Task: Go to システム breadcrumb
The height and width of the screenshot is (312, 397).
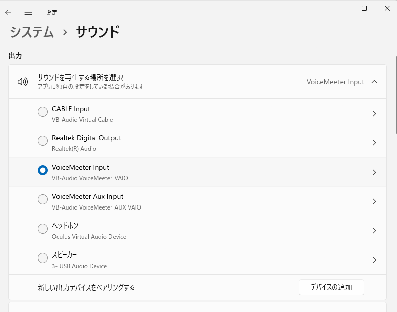Action: point(32,32)
